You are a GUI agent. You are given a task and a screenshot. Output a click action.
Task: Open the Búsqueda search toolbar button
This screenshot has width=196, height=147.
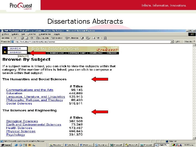click(42, 38)
